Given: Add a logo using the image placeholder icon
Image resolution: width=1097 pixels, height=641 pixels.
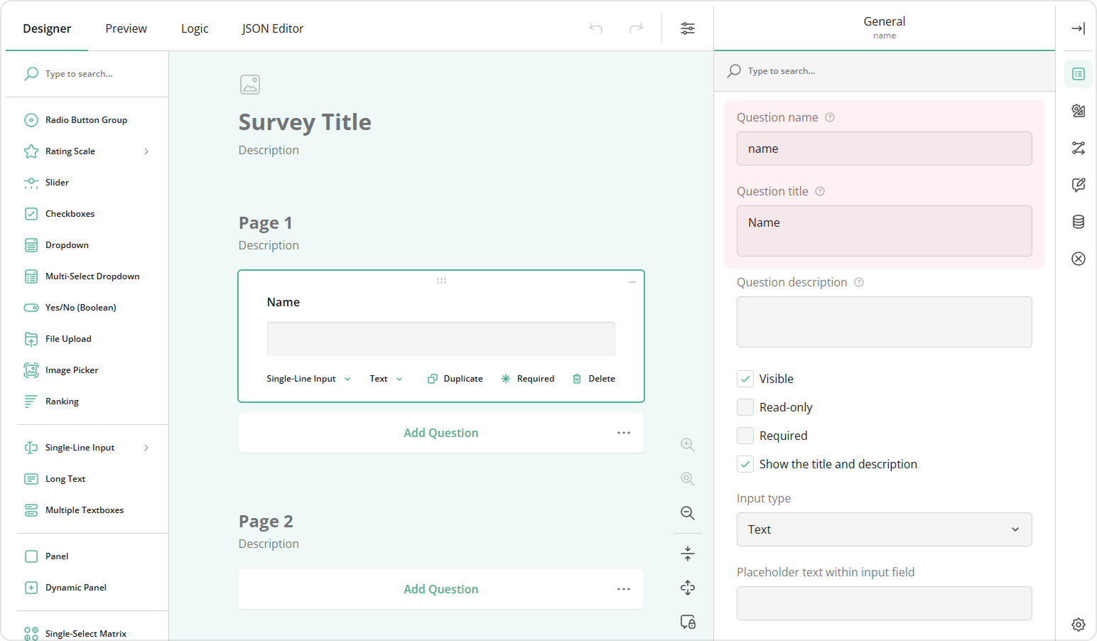Looking at the screenshot, I should (x=250, y=84).
